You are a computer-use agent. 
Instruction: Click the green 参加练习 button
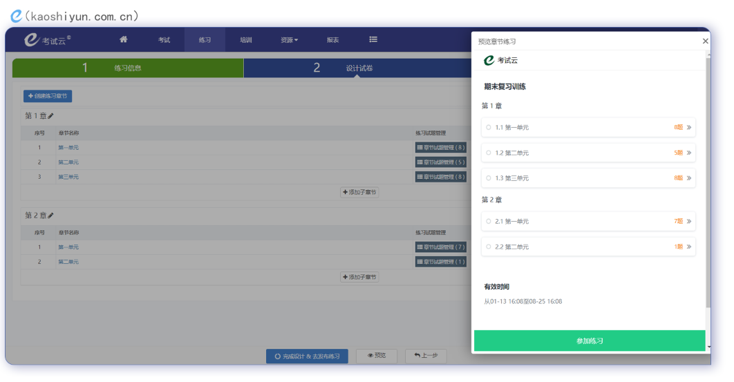click(590, 341)
